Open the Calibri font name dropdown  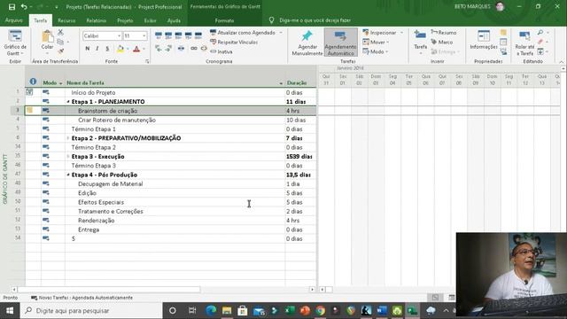(119, 35)
